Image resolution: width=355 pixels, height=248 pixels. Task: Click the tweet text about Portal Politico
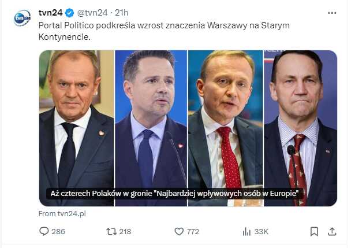[x=164, y=31]
